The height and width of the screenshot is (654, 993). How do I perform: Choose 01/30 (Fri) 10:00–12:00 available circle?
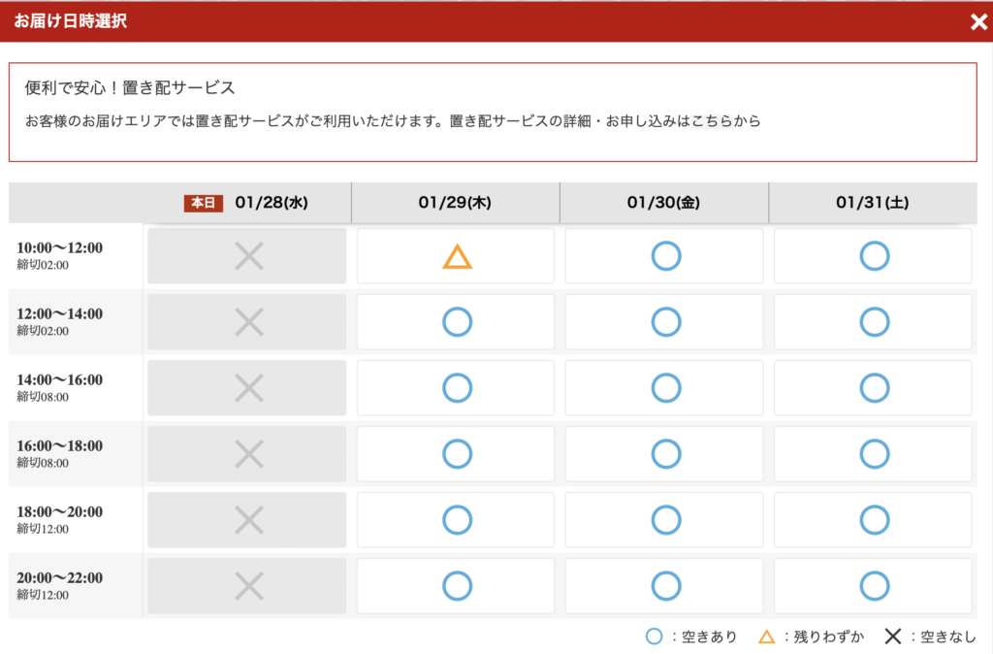[665, 256]
